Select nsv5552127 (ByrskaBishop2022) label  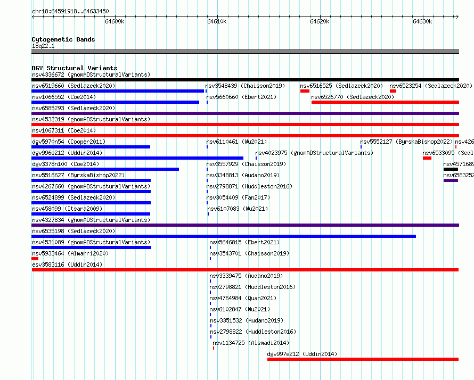(x=406, y=142)
